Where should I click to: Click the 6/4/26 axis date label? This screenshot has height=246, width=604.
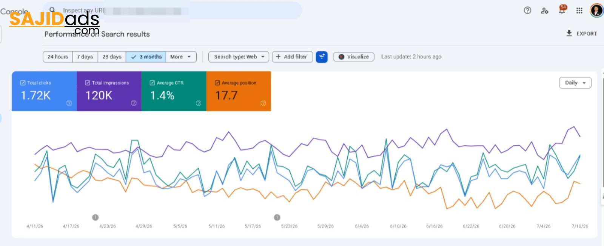click(362, 226)
